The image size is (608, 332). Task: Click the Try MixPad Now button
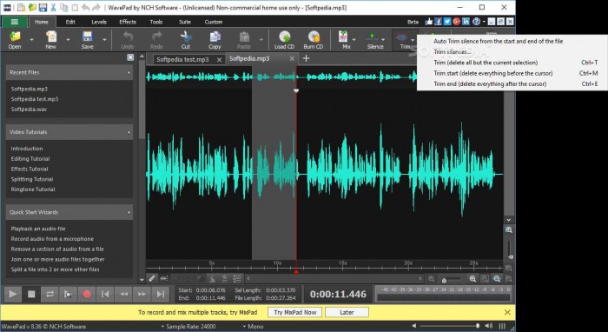point(295,312)
